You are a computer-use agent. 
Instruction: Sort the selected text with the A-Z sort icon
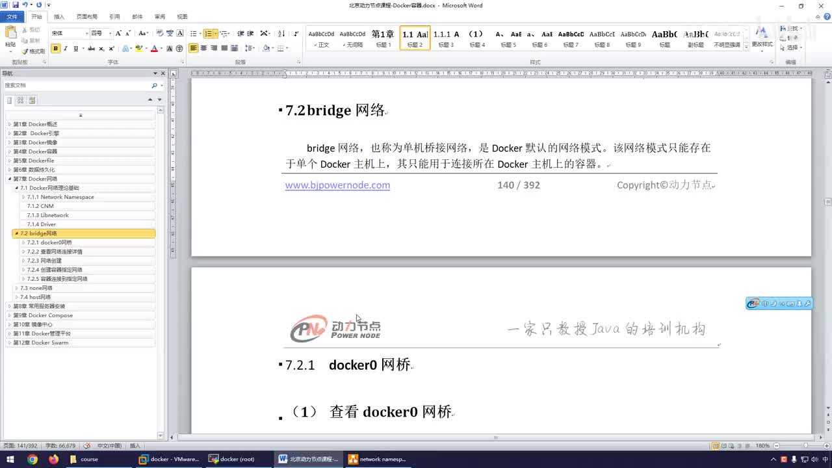coord(281,33)
